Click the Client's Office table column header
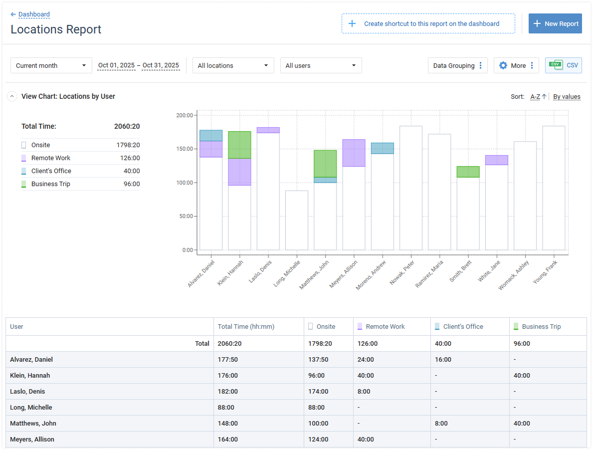 463,327
